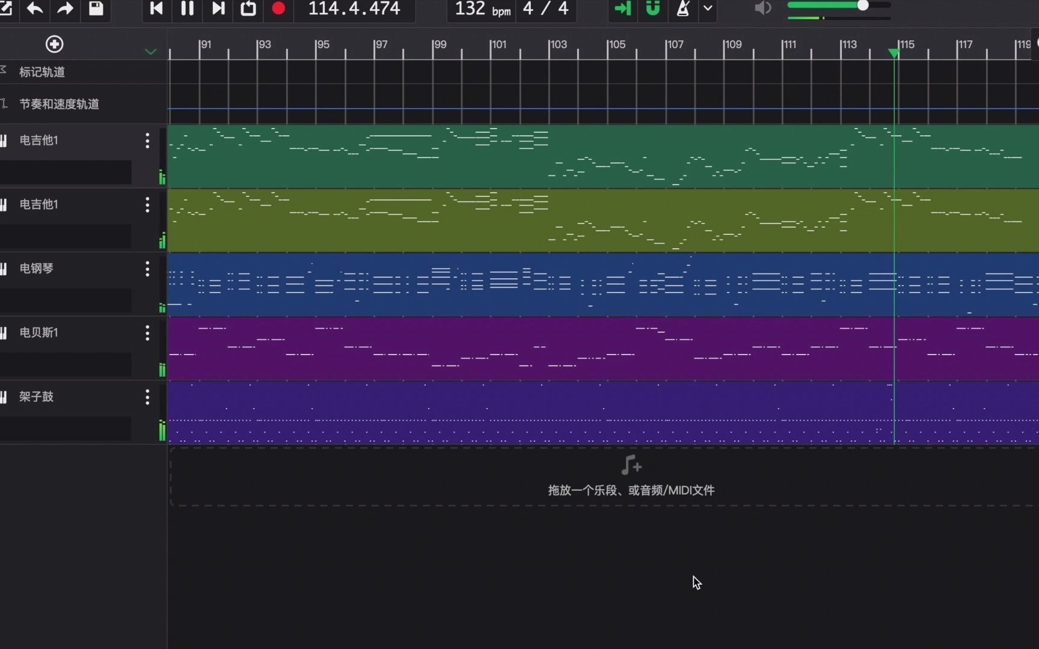Click the black control strip under 架子鼓
This screenshot has width=1039, height=649.
click(66, 428)
